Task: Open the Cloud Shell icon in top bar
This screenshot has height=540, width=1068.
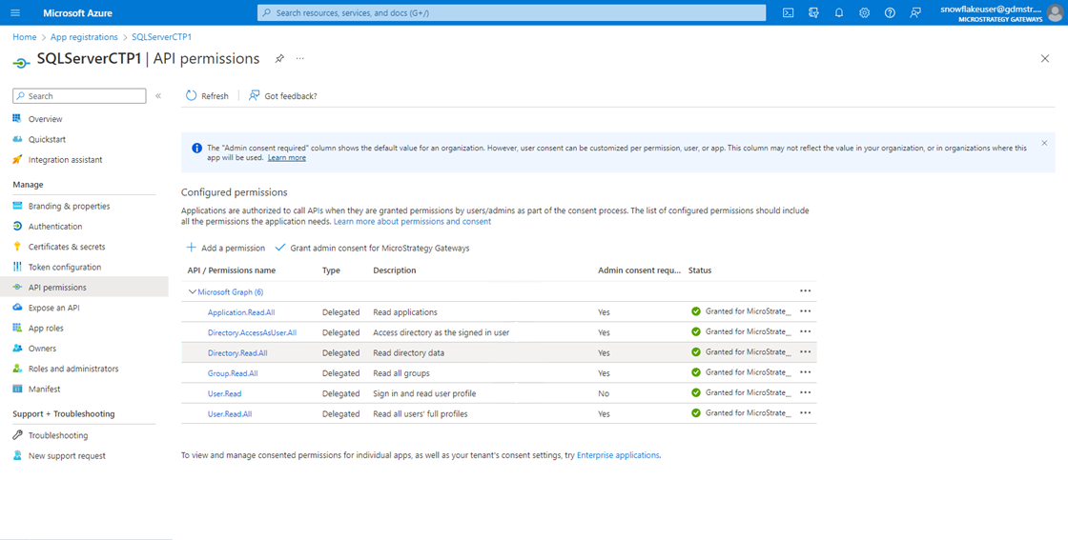Action: (x=788, y=12)
